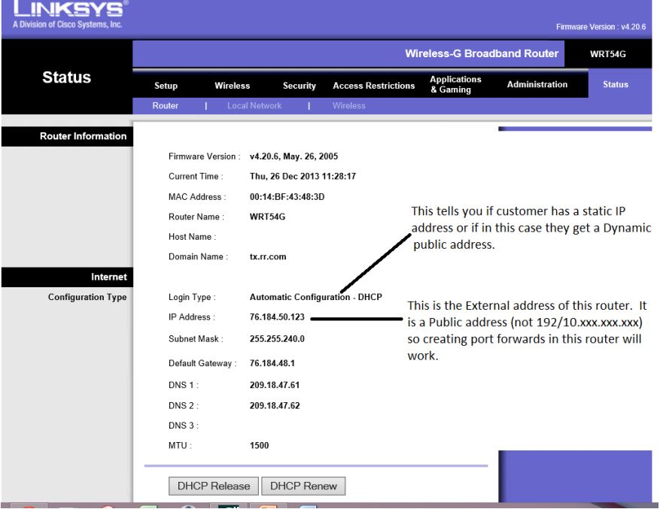The height and width of the screenshot is (509, 660).
Task: Click the Host Name label
Action: click(192, 236)
